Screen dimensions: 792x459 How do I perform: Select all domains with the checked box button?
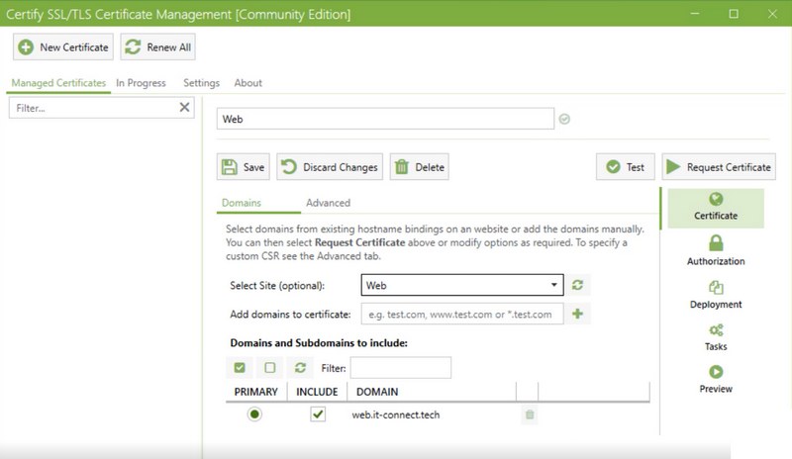point(240,368)
